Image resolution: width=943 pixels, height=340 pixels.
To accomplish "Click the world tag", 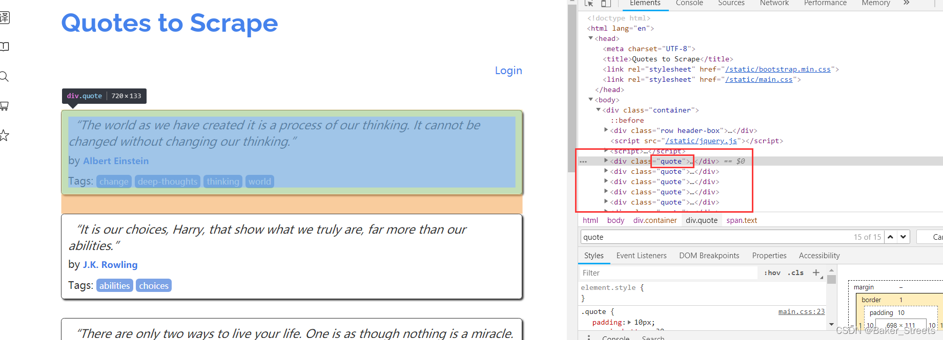I will (x=260, y=182).
